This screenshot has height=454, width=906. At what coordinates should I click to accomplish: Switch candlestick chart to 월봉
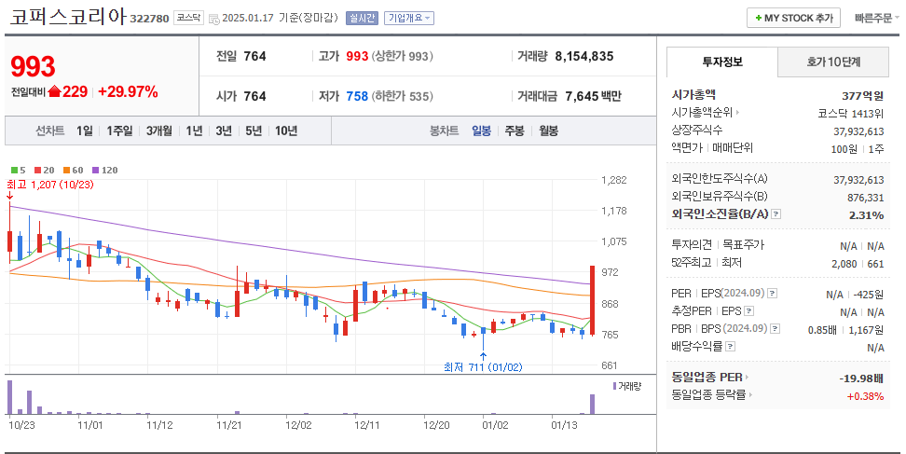548,131
